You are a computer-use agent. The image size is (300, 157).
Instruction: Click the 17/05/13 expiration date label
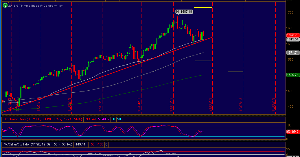[x=171, y=104]
